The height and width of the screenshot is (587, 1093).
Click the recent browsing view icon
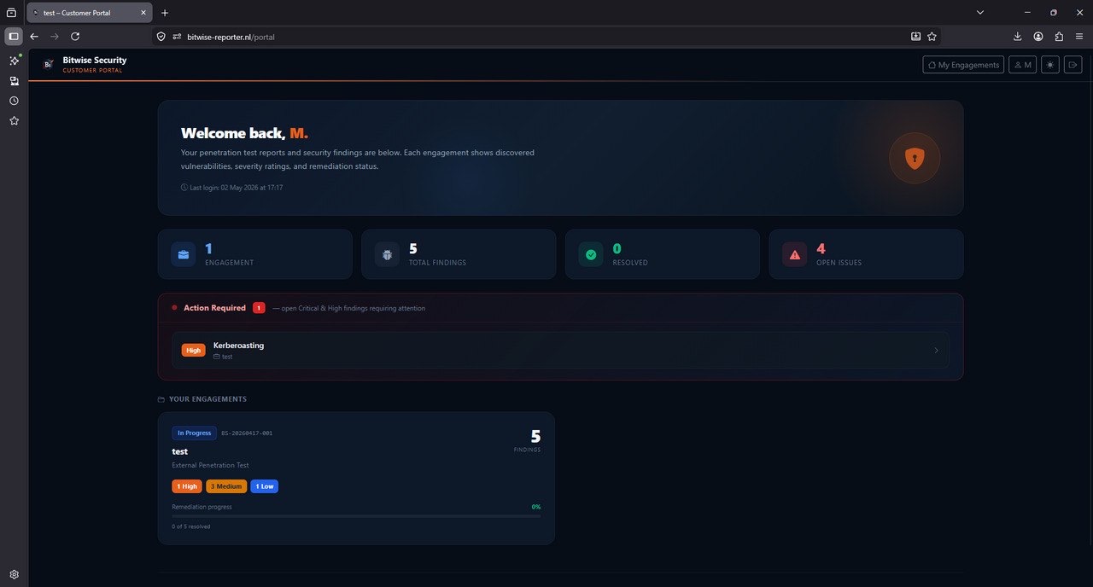pos(11,13)
